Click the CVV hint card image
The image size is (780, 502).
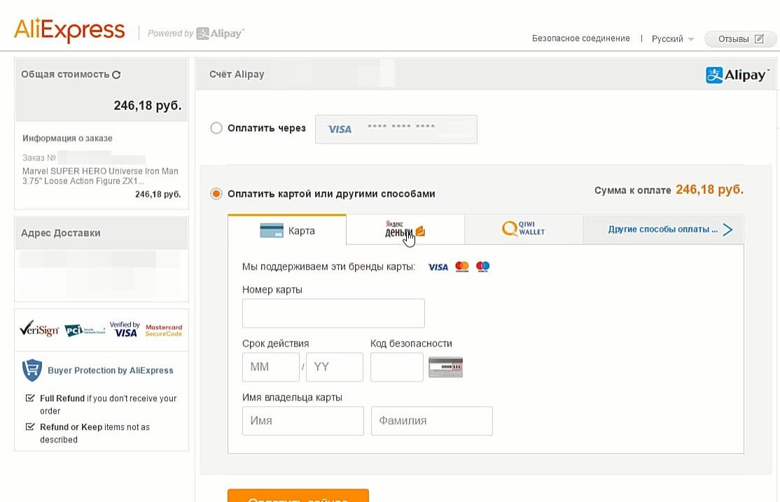(446, 367)
